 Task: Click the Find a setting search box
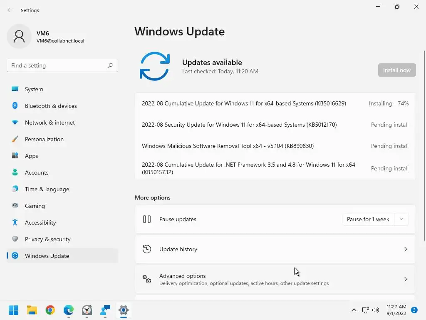(x=62, y=65)
